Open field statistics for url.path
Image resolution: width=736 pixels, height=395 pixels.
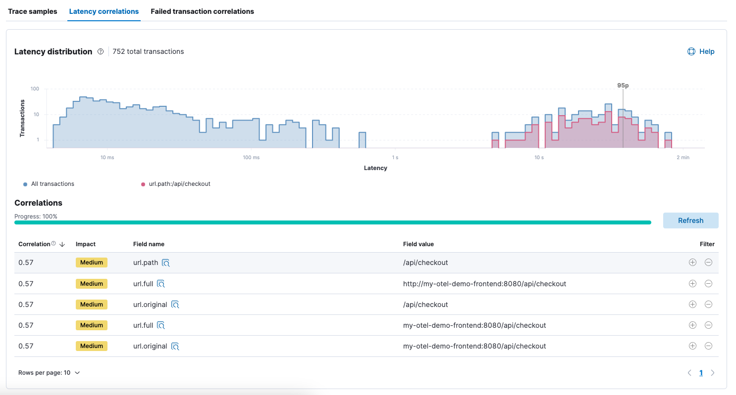165,263
